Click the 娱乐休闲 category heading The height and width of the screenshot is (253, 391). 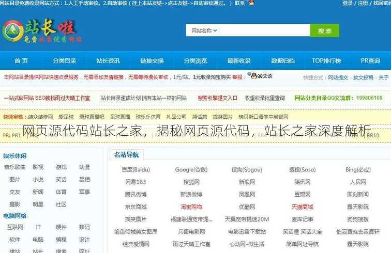click(x=14, y=156)
